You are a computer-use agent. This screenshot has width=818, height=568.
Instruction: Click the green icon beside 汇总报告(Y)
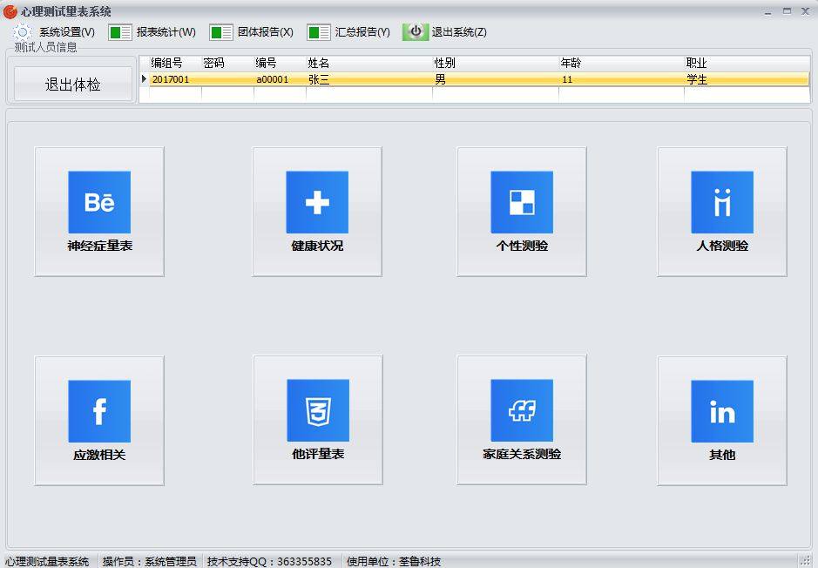pyautogui.click(x=319, y=32)
